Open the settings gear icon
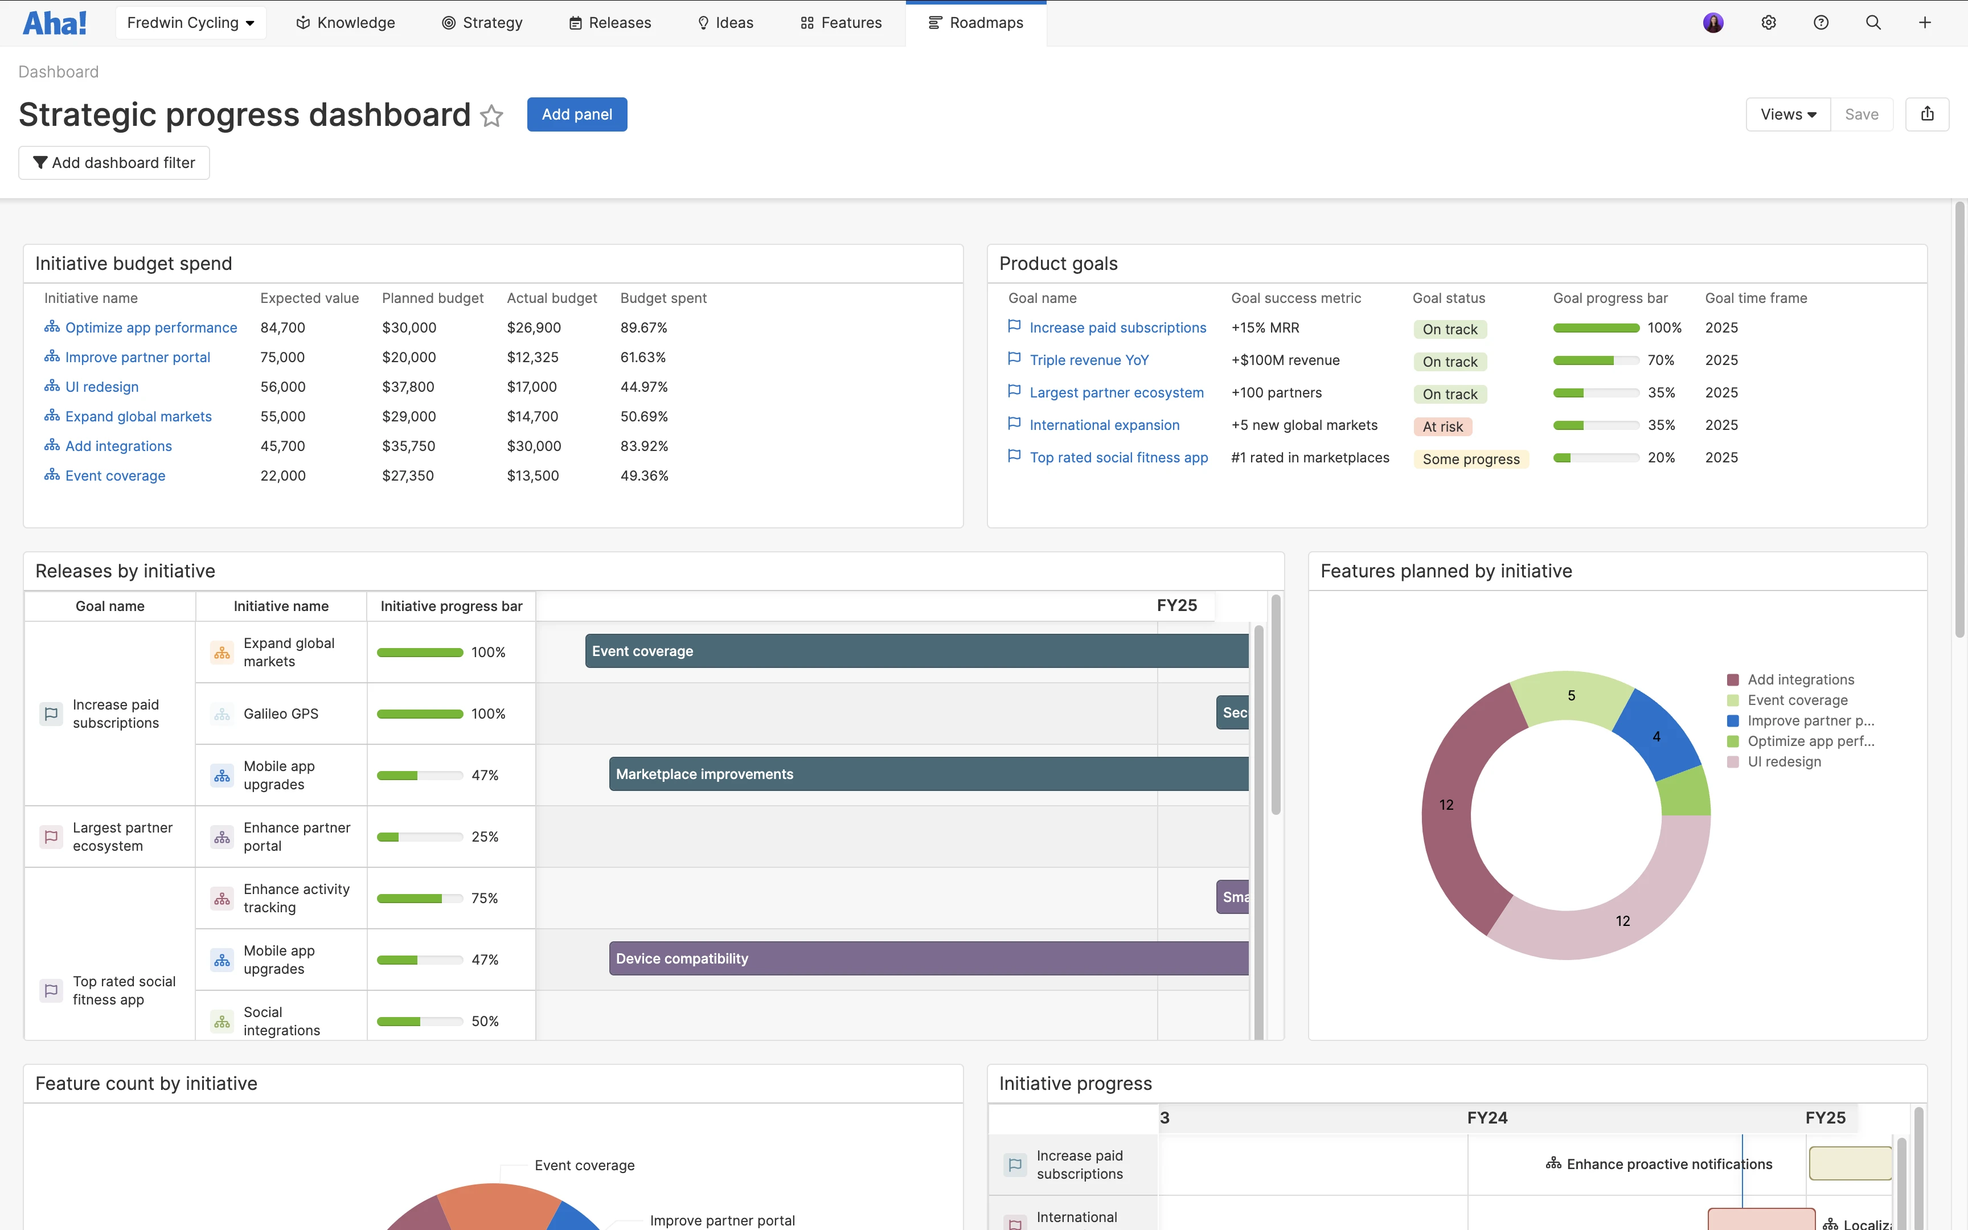The height and width of the screenshot is (1230, 1968). [x=1769, y=22]
